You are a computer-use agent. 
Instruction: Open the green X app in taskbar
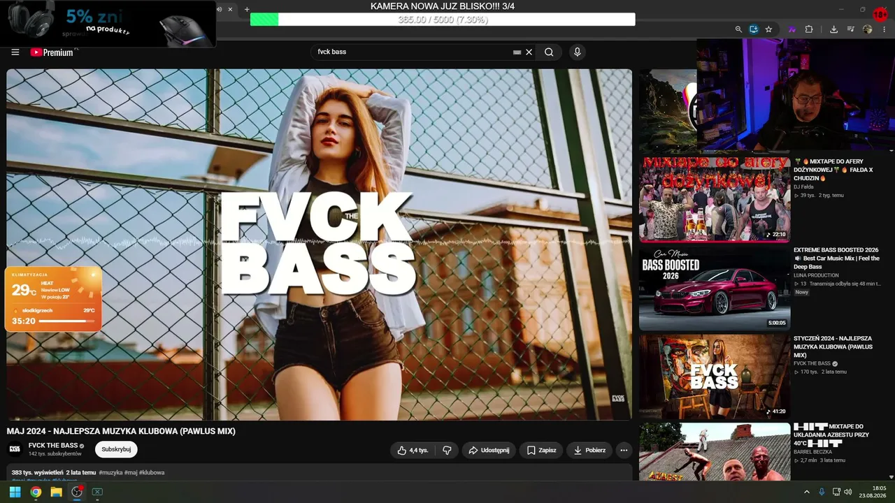97,492
